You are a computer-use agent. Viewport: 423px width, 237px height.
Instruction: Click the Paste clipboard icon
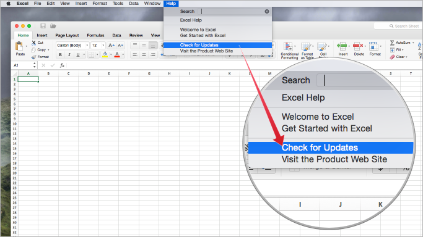[19, 46]
